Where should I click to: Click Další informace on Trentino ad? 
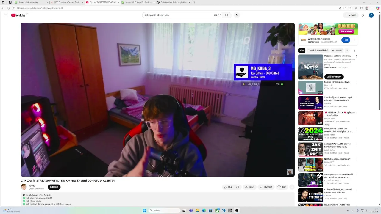(x=334, y=77)
